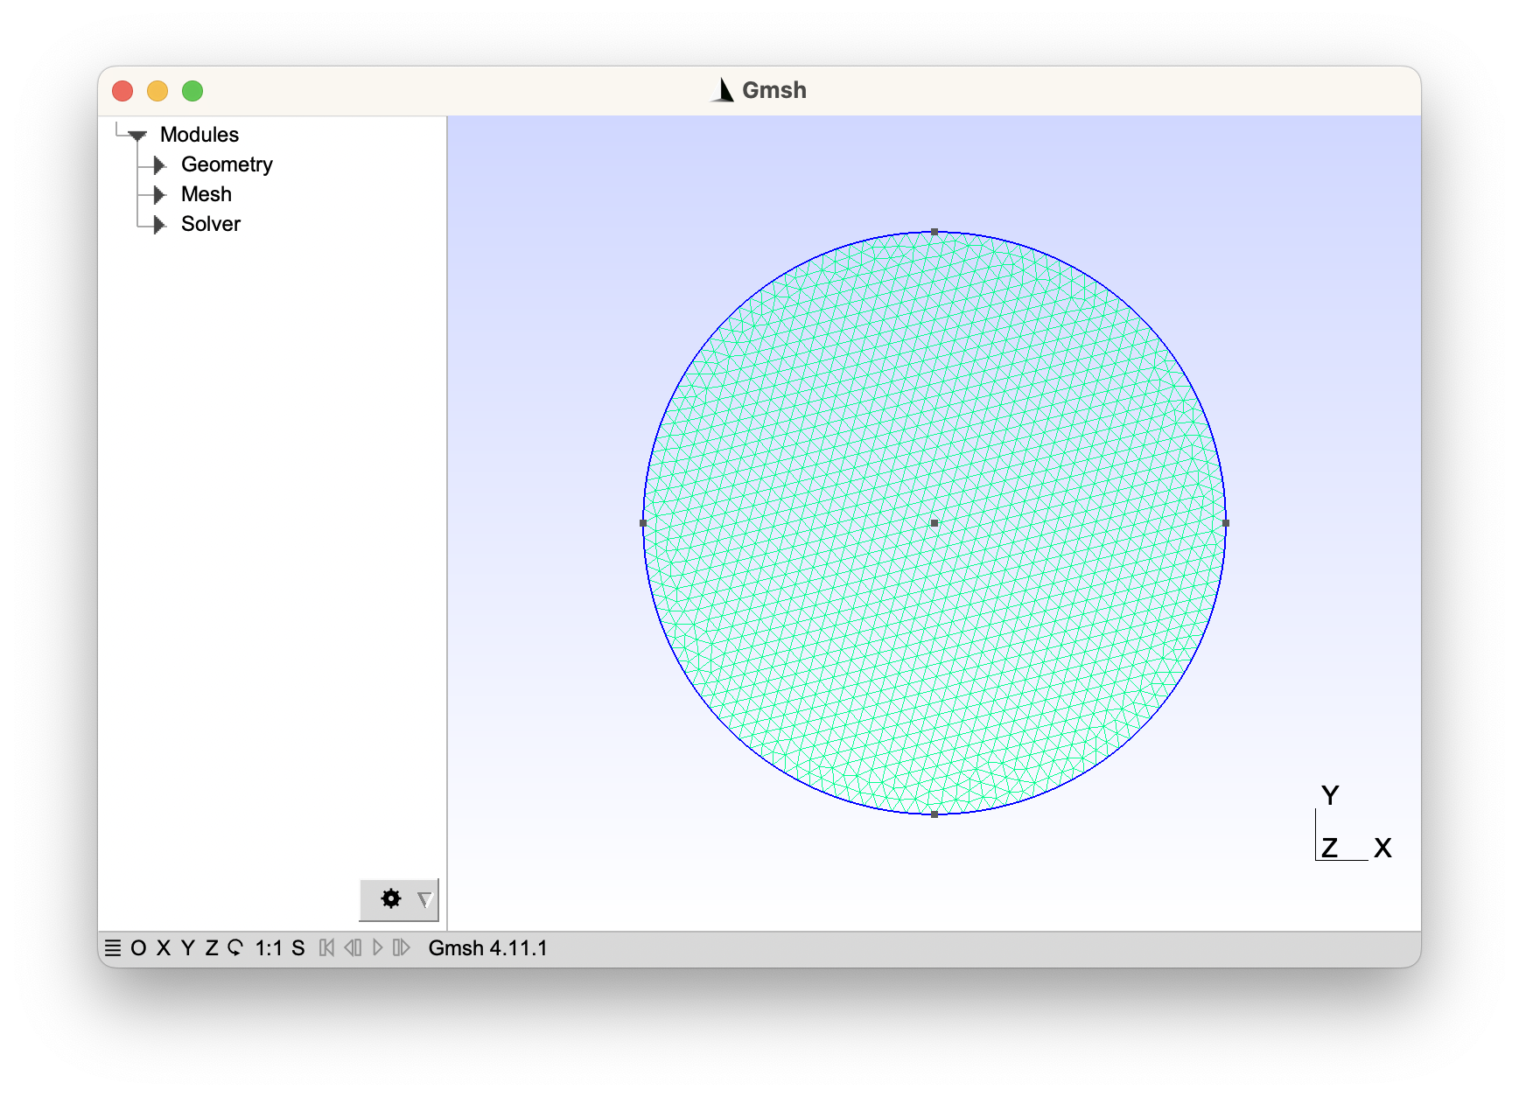Expand the Geometry module arrow
The width and height of the screenshot is (1519, 1097).
(159, 165)
